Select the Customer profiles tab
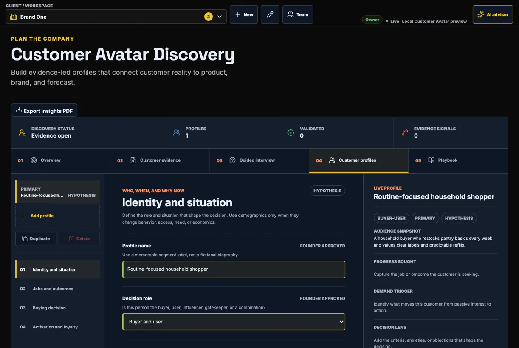Screen dimensions: 519x348 tap(359, 160)
